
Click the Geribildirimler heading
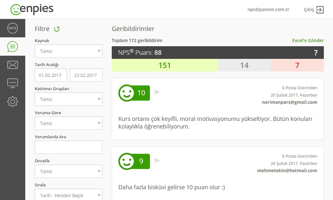click(133, 29)
